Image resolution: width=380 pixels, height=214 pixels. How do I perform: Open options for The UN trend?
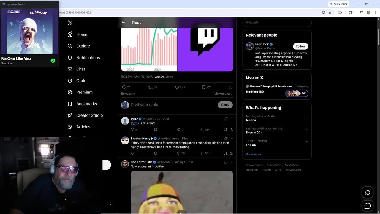tap(306, 141)
